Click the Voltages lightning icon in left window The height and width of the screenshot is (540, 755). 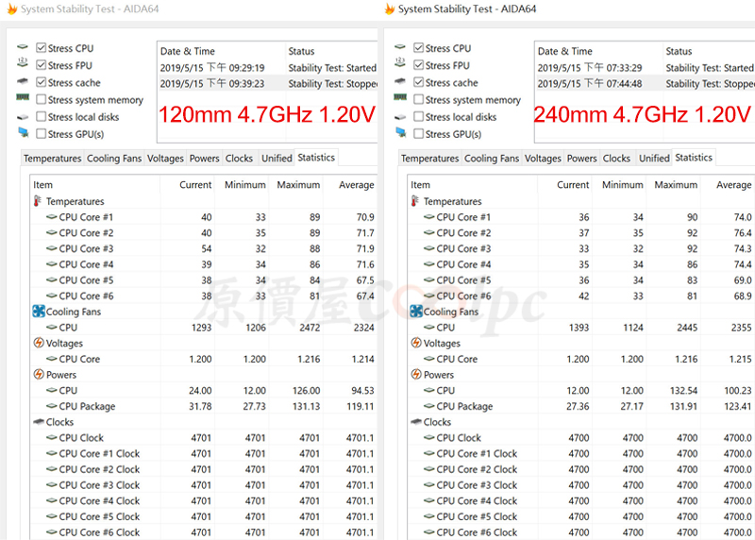click(x=39, y=343)
